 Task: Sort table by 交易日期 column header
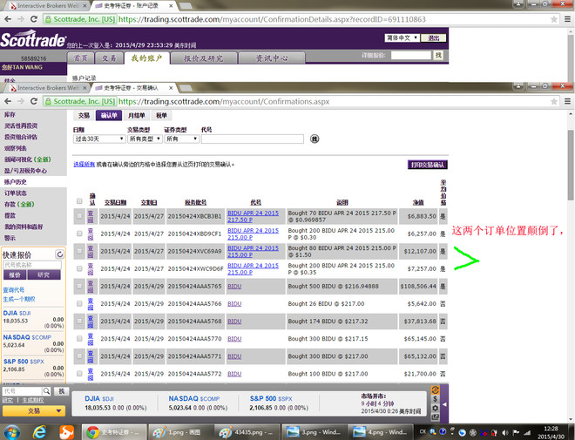click(115, 202)
